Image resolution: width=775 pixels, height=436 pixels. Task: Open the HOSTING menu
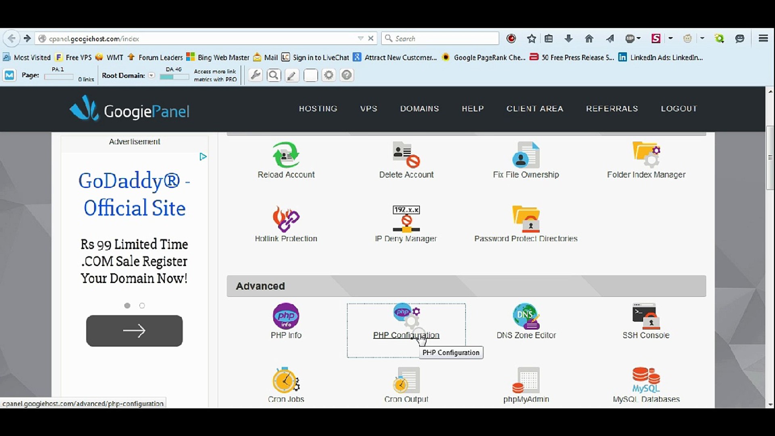pyautogui.click(x=318, y=109)
